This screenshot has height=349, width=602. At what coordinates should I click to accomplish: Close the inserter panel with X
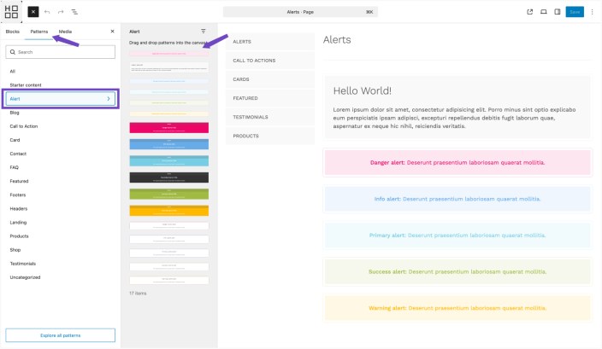(113, 32)
